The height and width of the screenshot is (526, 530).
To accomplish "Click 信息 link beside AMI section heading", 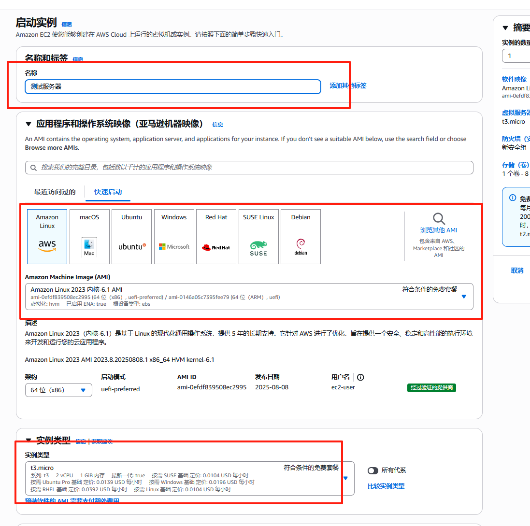I will pos(217,125).
